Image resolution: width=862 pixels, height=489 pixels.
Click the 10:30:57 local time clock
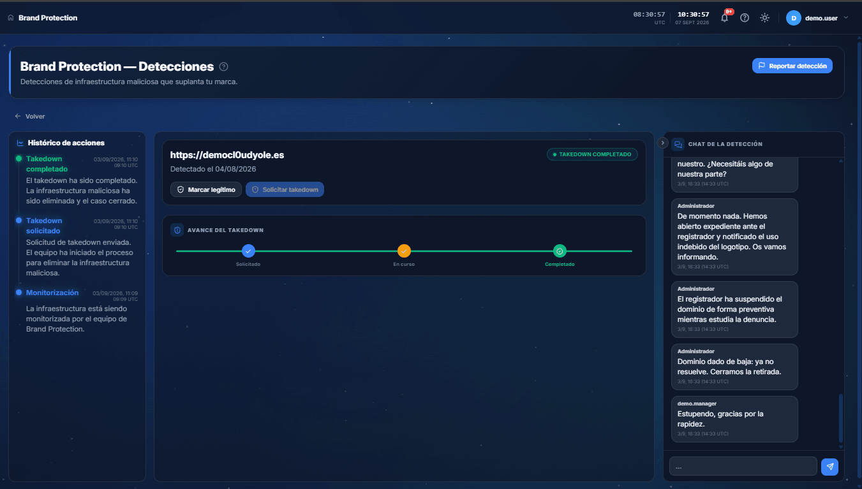tap(693, 18)
